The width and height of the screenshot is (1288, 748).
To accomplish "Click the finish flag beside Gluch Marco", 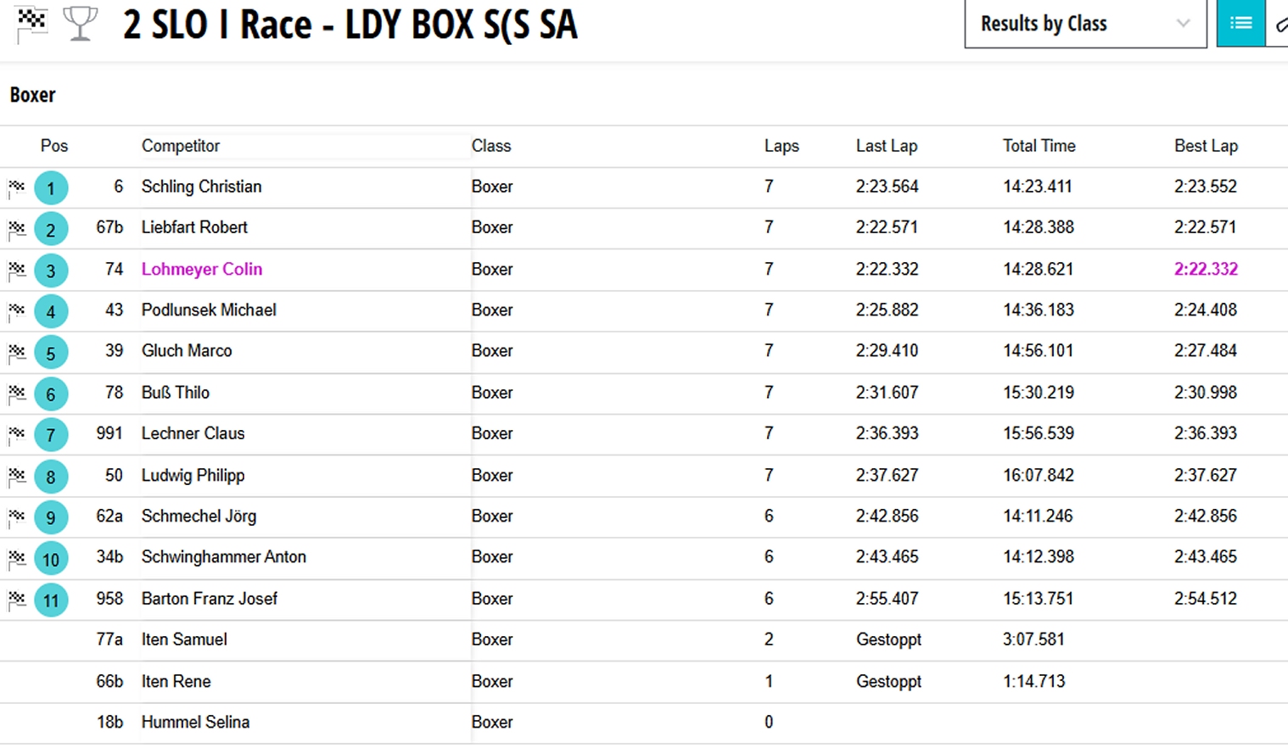I will coord(16,352).
